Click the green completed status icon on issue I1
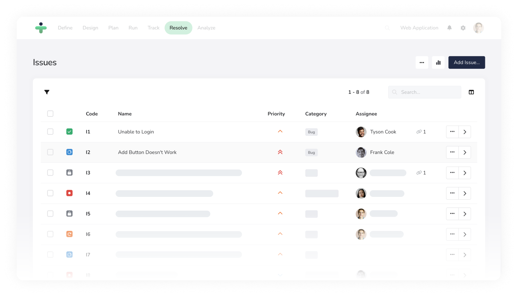Screen dimensions: 518x297 [x=70, y=131]
